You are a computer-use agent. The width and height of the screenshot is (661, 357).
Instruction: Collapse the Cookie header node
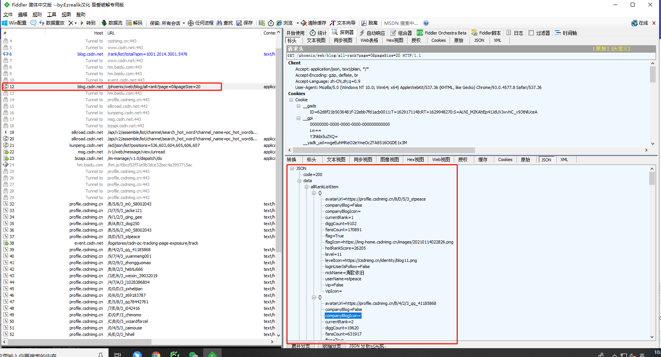291,100
